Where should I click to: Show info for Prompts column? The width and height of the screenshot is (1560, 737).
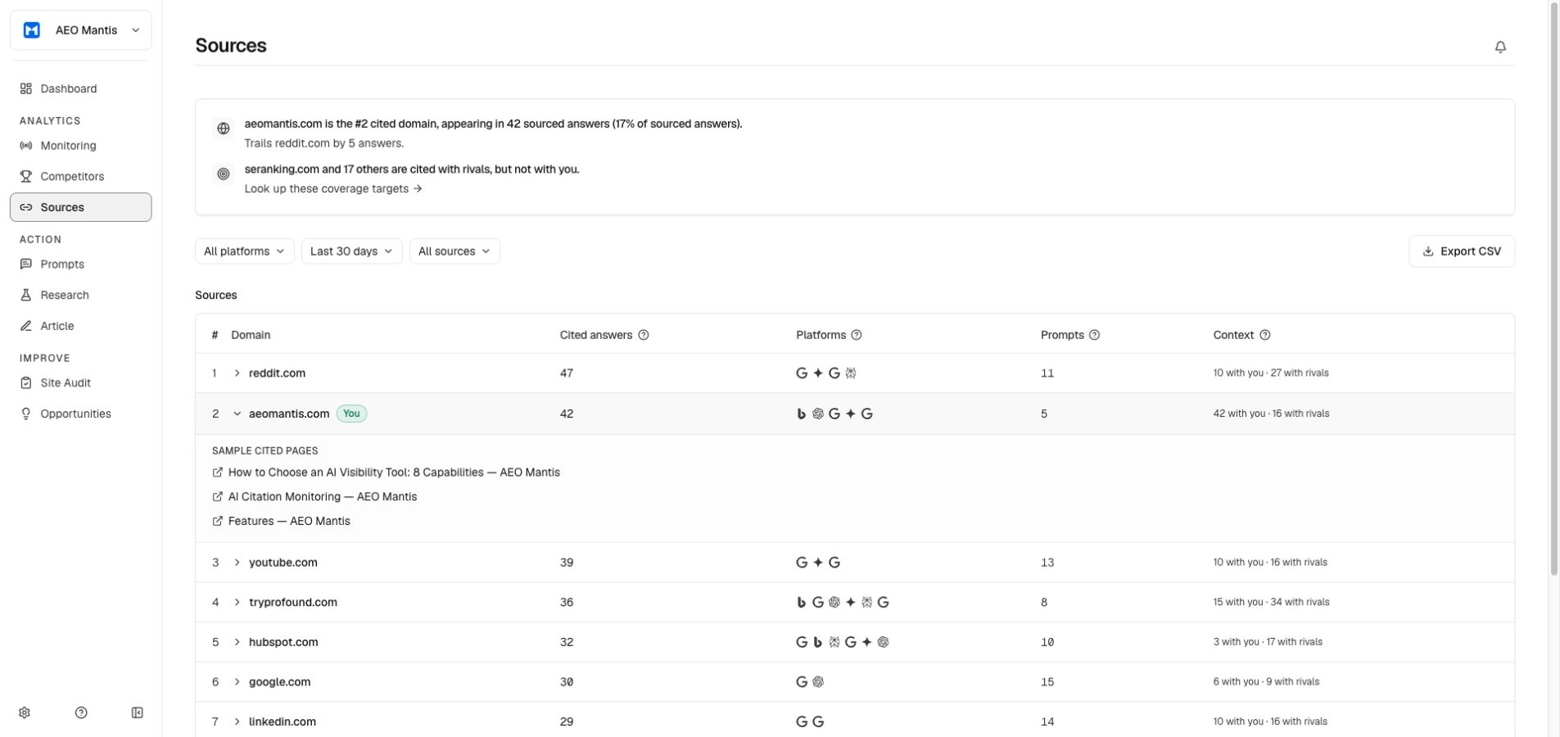click(1095, 335)
